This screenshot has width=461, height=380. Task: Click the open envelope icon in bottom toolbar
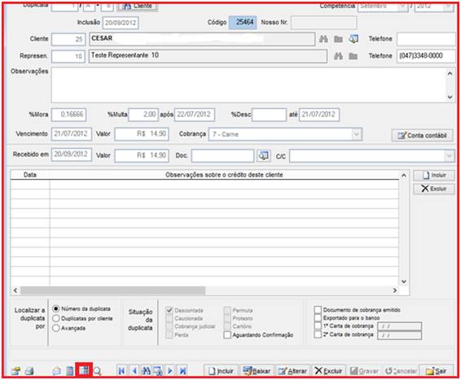57,371
